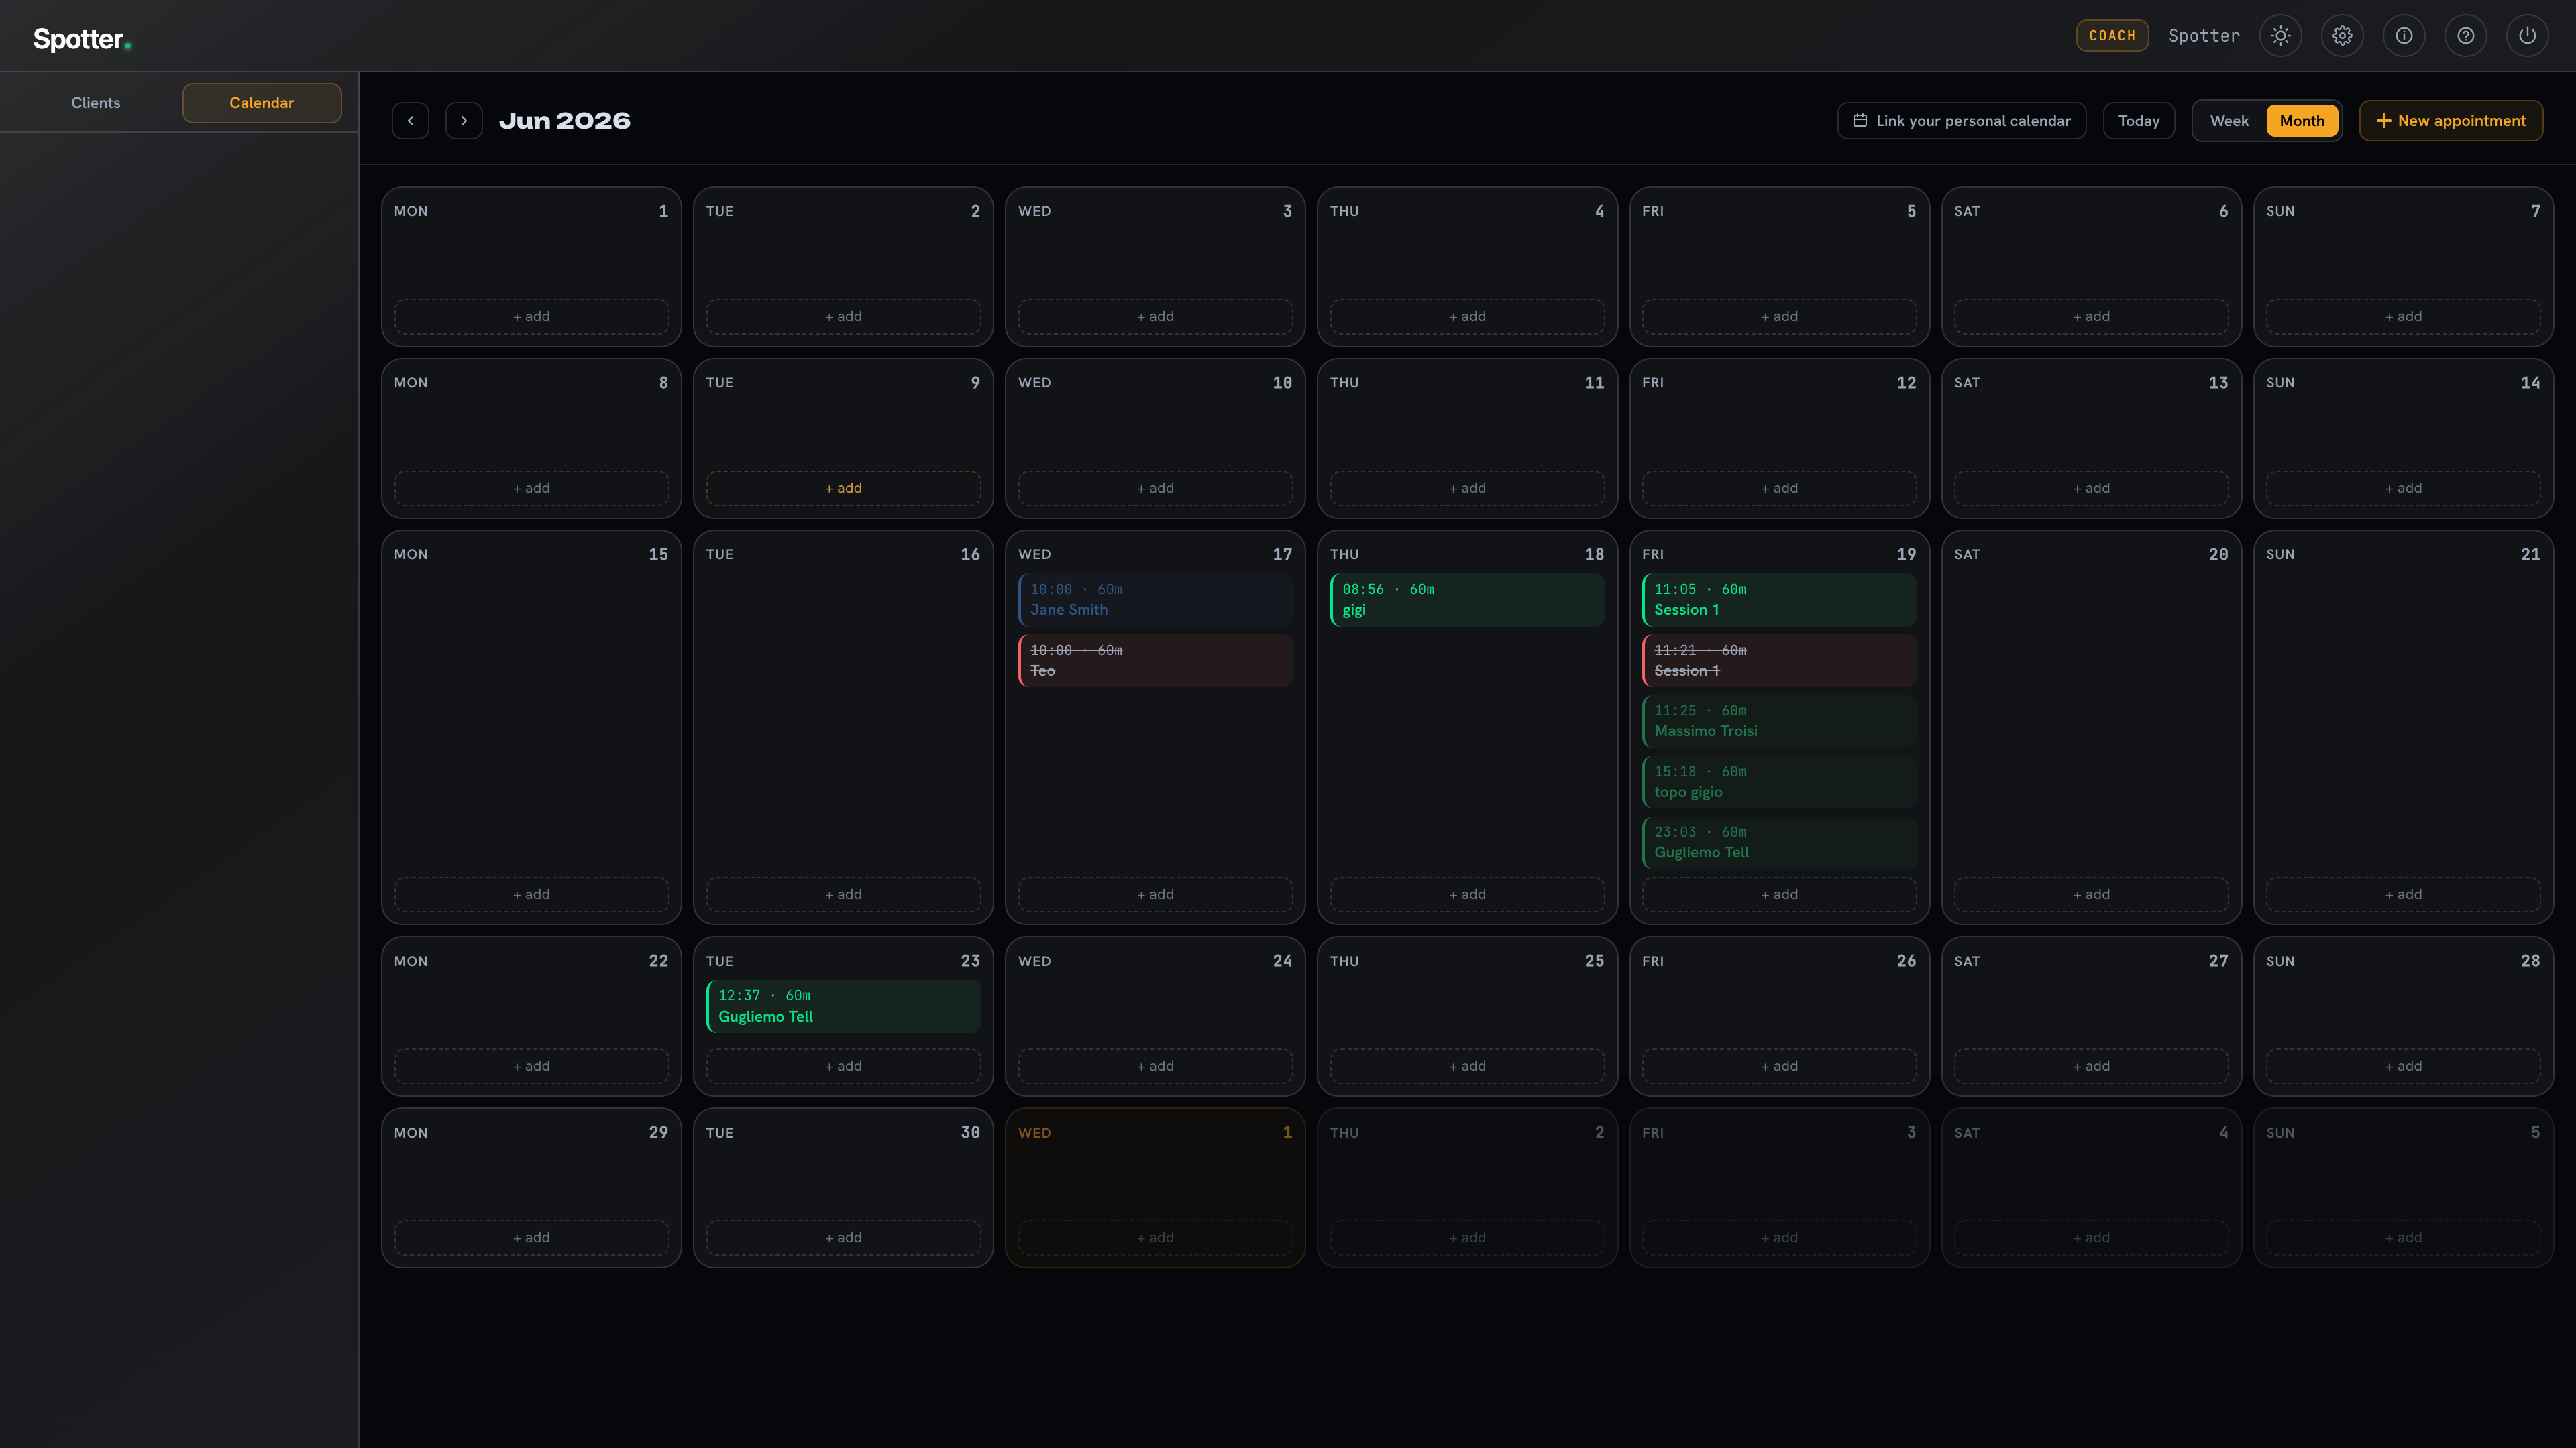Open the topo gigio 15:18 appointment
The width and height of the screenshot is (2576, 1448).
click(1779, 782)
